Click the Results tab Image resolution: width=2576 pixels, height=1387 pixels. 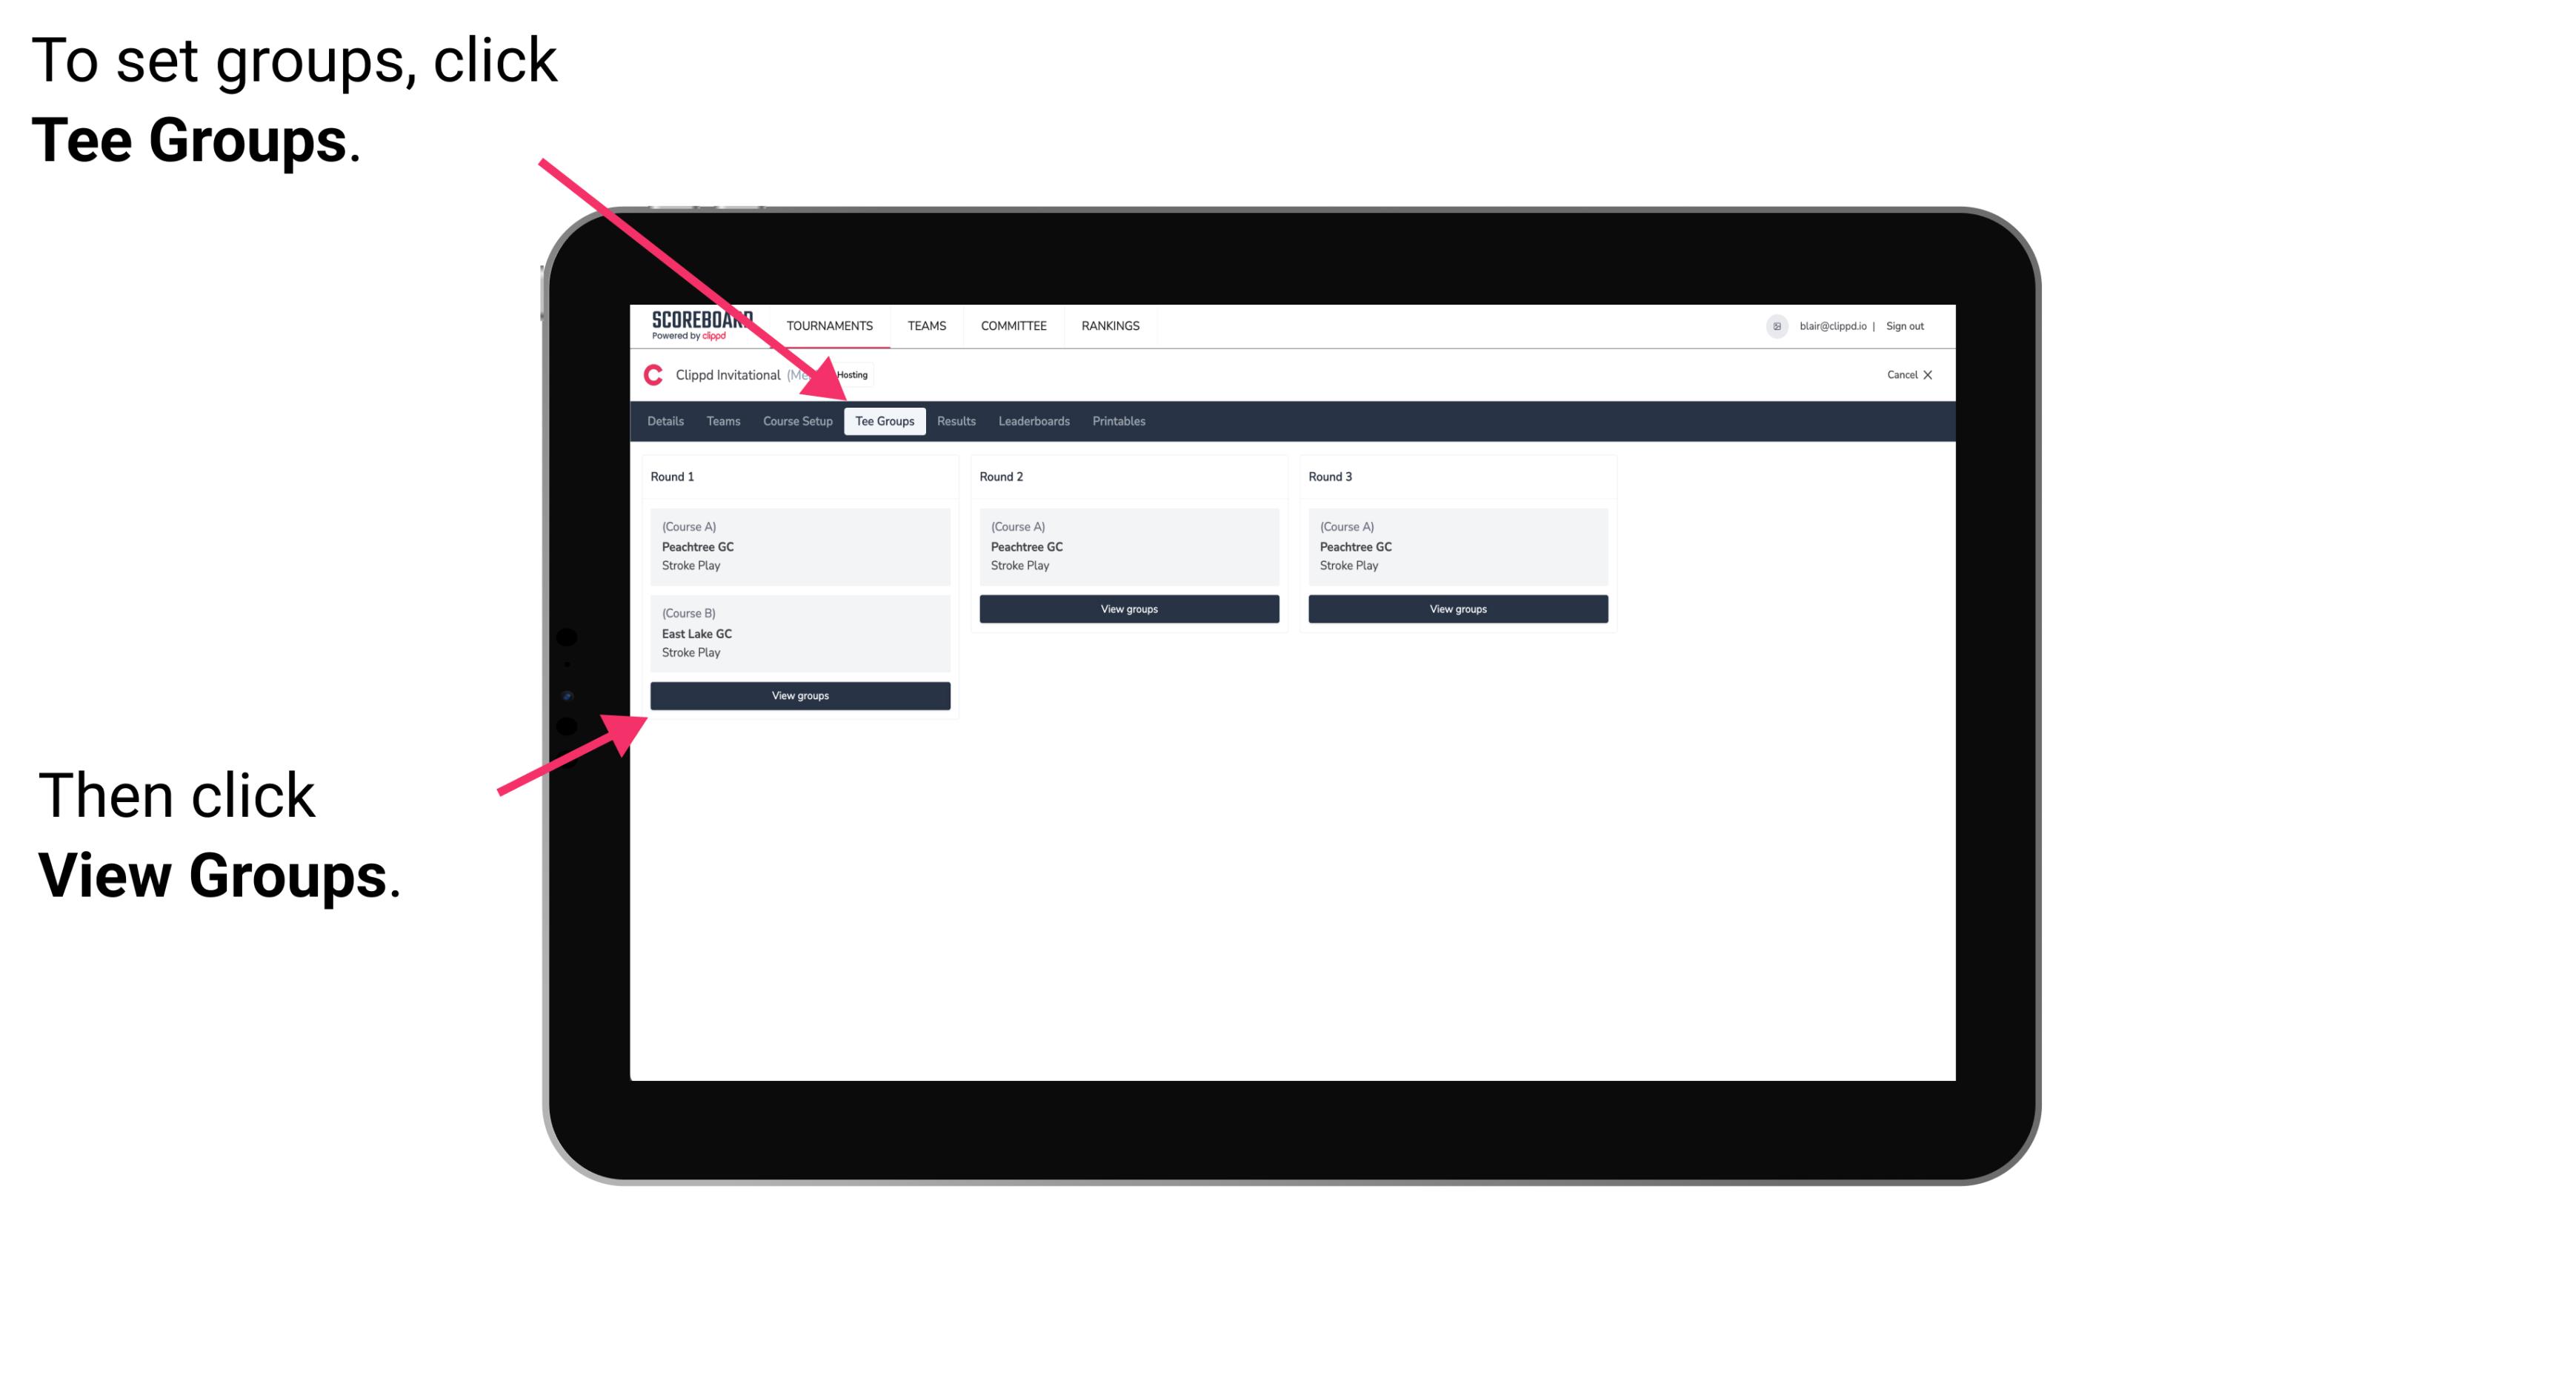point(954,420)
